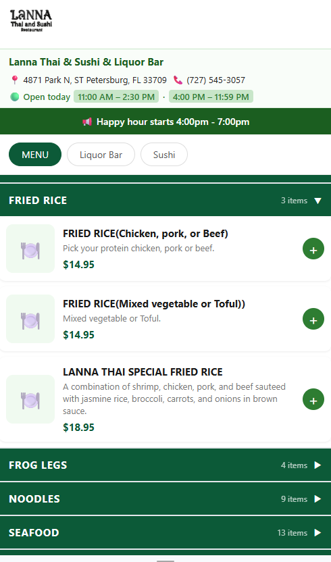Expand the Noodles section
331x562 pixels.
[165, 499]
